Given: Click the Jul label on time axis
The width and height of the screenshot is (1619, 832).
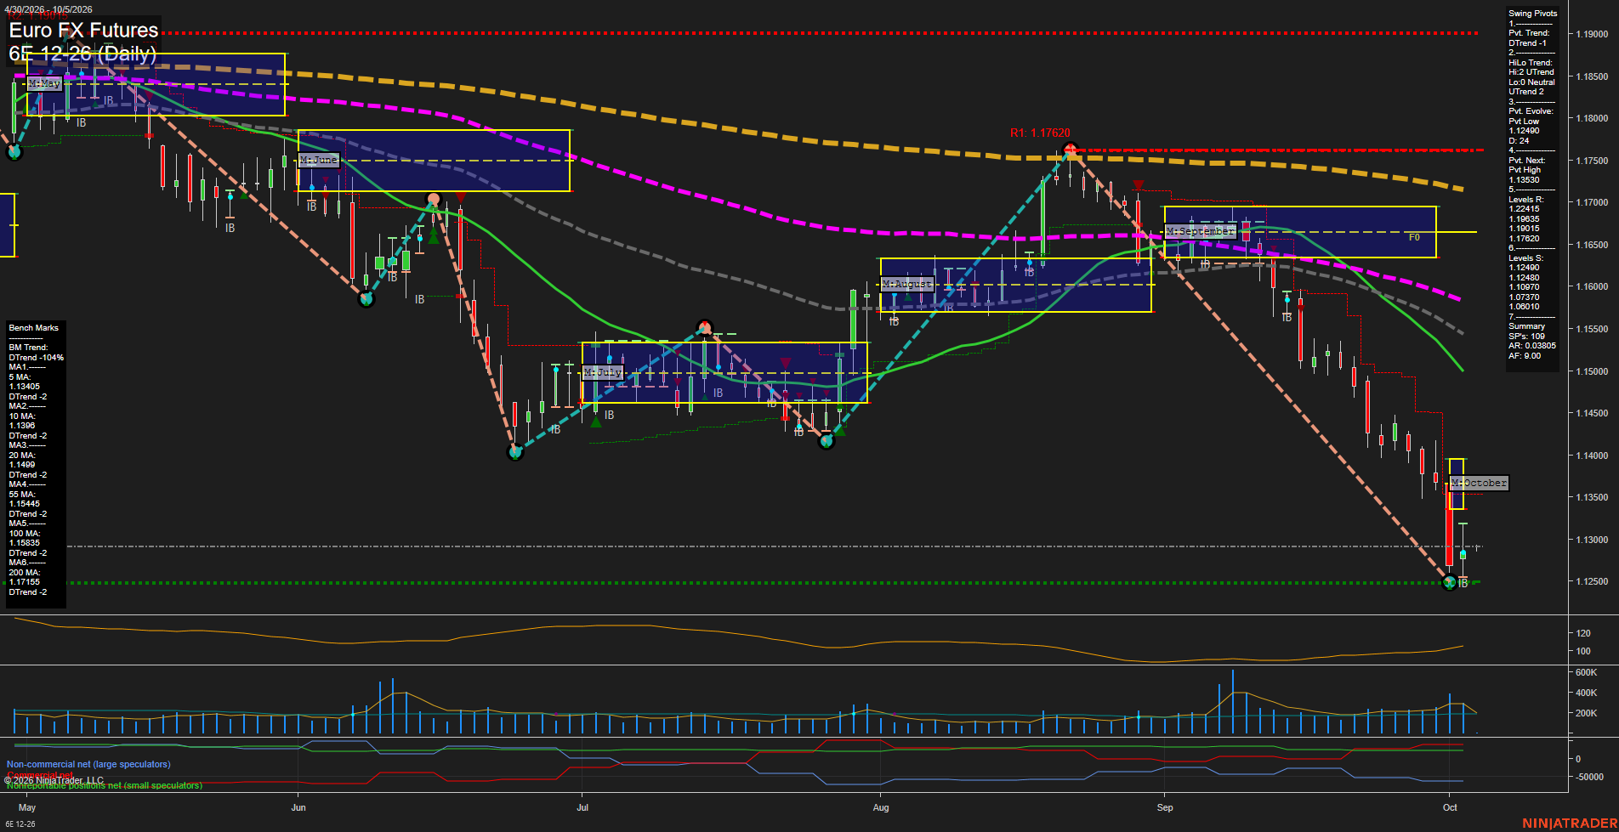Looking at the screenshot, I should coord(582,807).
